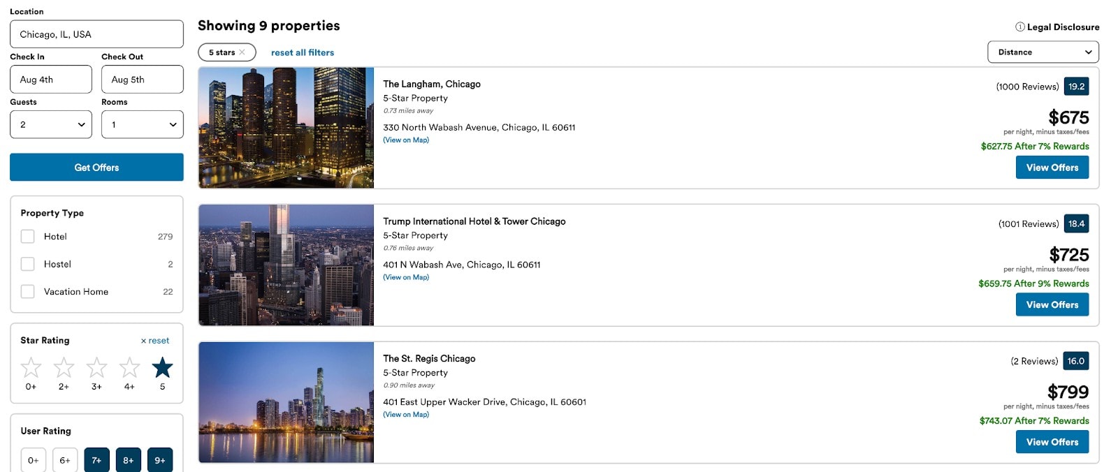This screenshot has height=472, width=1118.
Task: Select the 3+ star rating icon
Action: click(x=96, y=367)
